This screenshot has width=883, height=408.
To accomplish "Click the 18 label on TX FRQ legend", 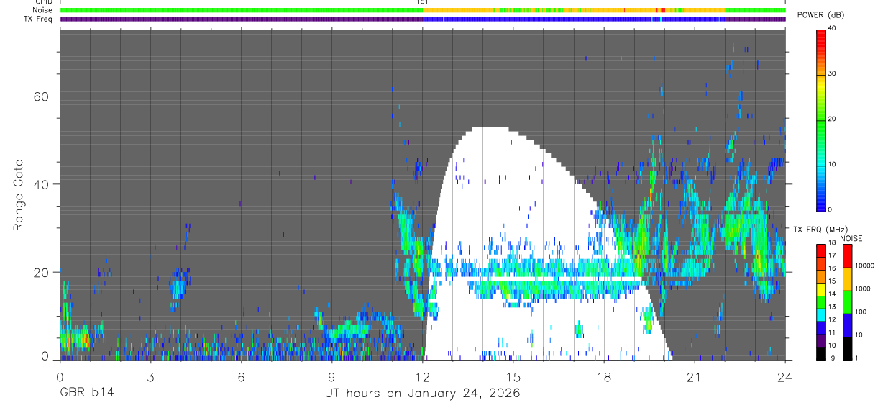I will click(x=831, y=243).
